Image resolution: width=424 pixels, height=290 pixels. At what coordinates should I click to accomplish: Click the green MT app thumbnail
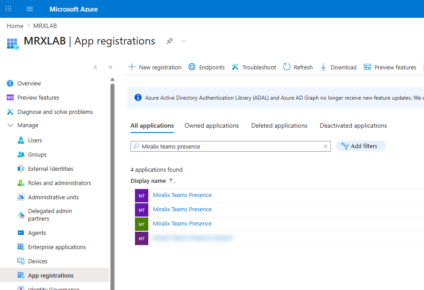point(142,224)
